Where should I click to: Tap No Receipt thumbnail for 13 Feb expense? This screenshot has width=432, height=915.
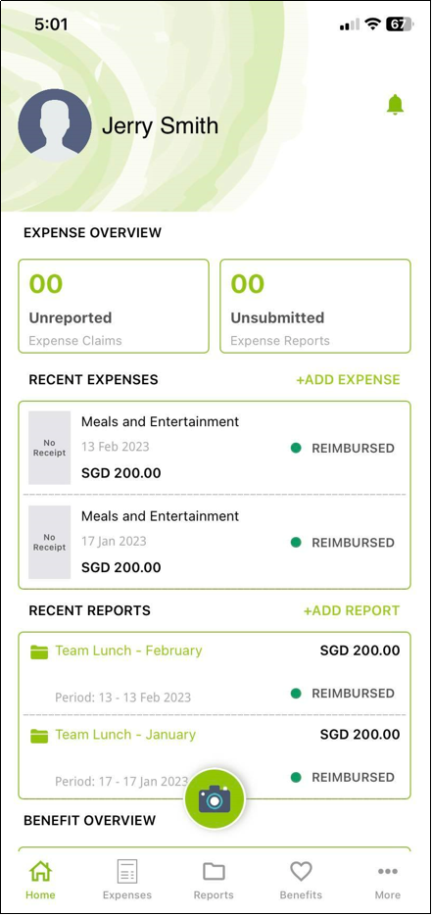click(x=50, y=448)
